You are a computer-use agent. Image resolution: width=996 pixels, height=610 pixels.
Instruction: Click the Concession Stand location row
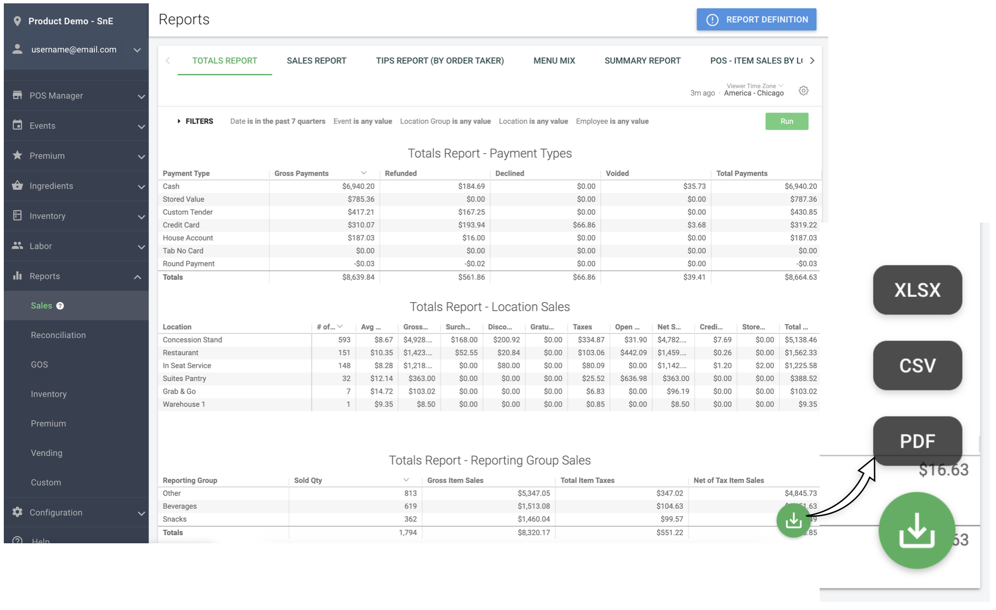coord(489,340)
